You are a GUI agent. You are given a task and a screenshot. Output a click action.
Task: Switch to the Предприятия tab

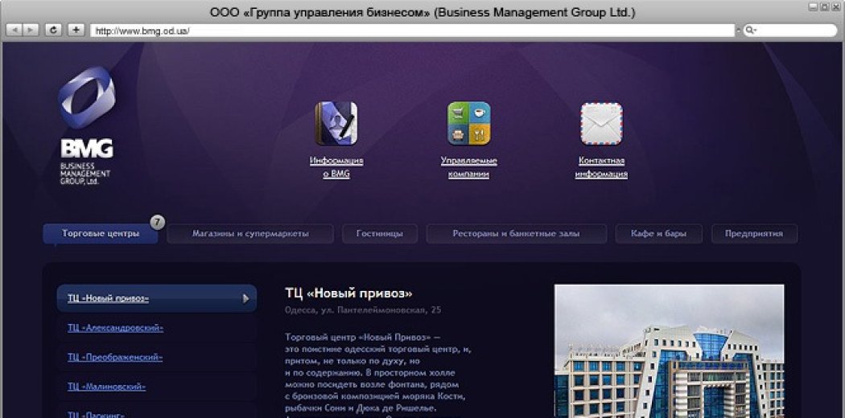click(x=754, y=234)
